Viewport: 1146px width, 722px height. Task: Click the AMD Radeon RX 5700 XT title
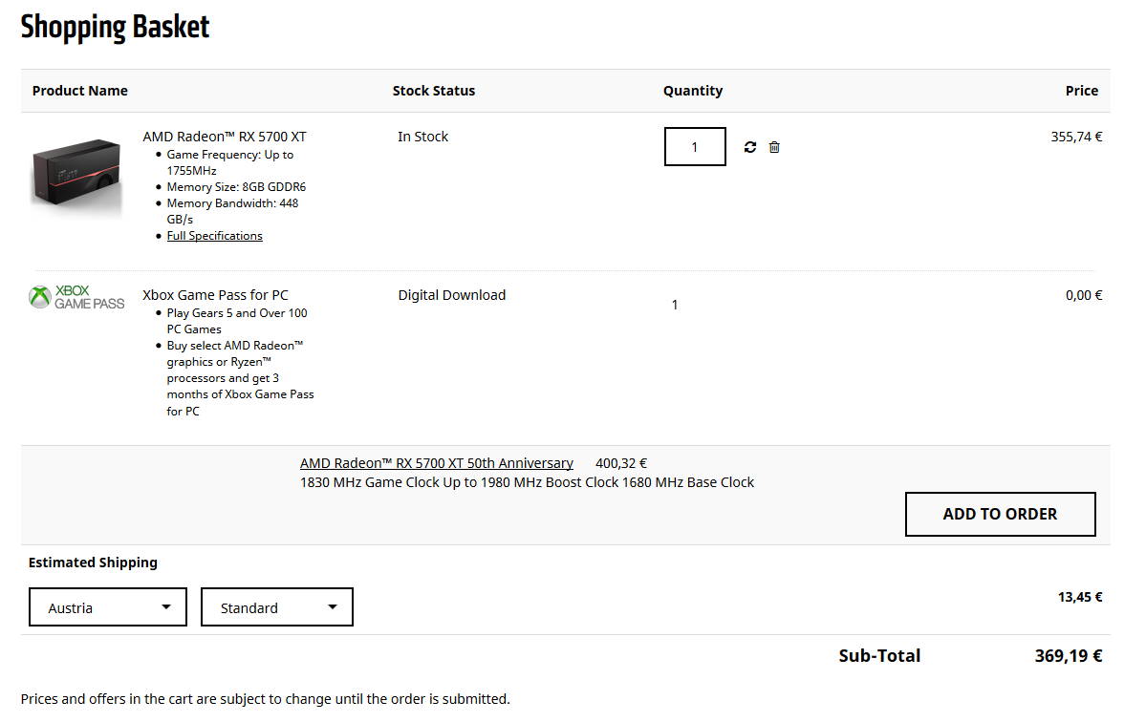[x=225, y=137]
